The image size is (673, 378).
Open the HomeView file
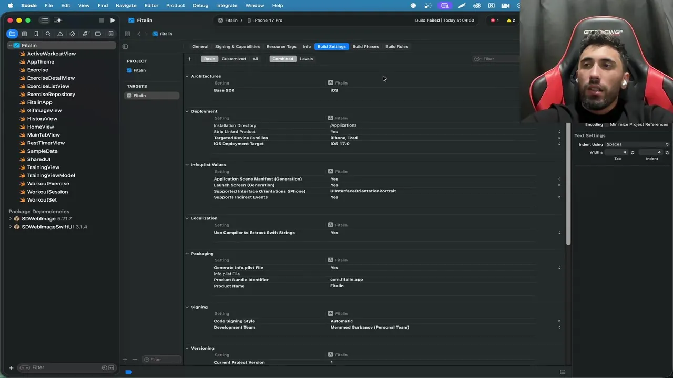pyautogui.click(x=40, y=127)
